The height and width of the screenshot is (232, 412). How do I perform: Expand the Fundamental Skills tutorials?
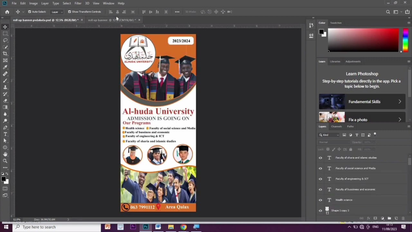[x=362, y=102]
